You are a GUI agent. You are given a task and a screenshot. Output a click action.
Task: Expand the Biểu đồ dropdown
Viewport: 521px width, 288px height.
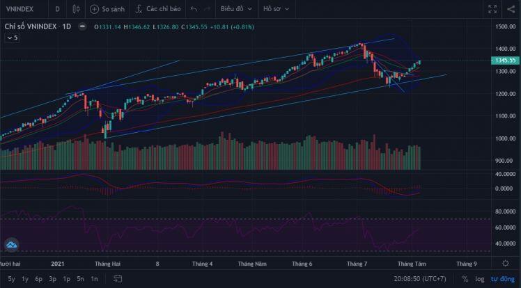tap(236, 9)
